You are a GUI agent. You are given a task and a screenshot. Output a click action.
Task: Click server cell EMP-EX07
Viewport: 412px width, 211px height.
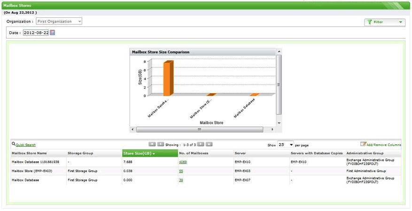(x=242, y=180)
